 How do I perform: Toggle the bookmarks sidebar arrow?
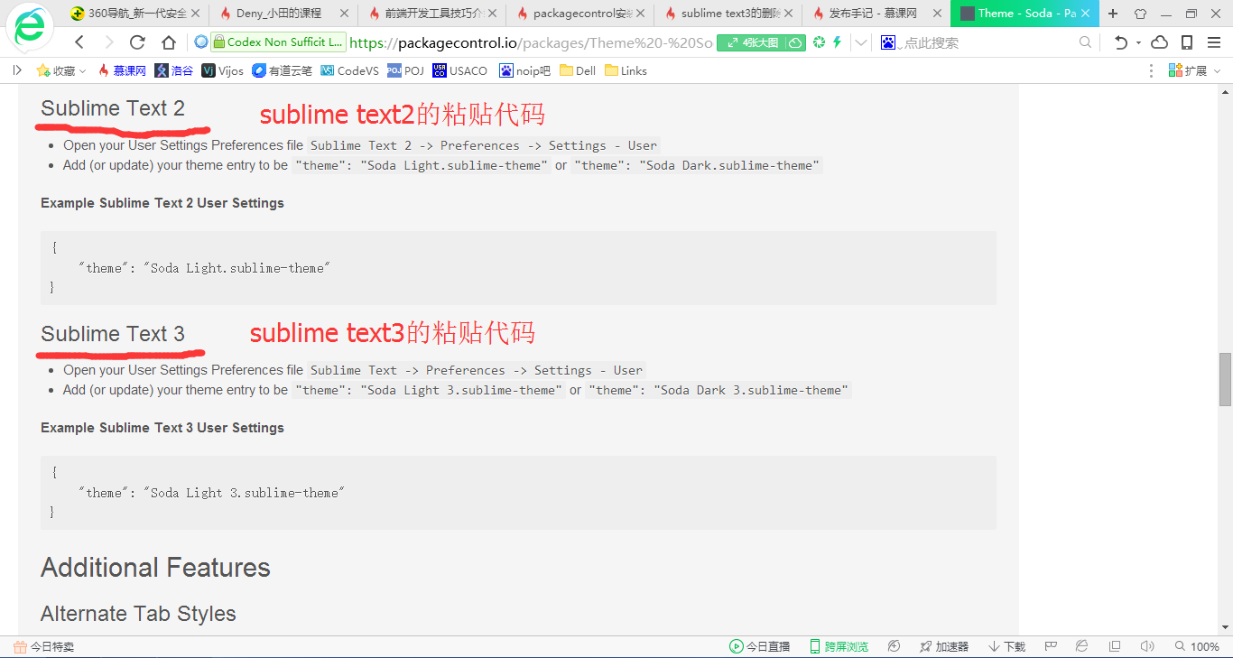pos(16,70)
